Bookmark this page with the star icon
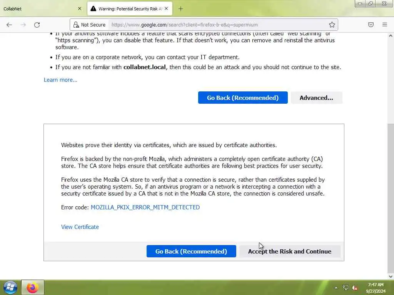Viewport: 394px width, 295px height. [x=332, y=25]
